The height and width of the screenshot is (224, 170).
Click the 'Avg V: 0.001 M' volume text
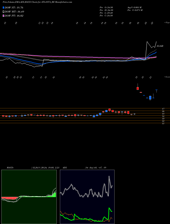(x=135, y=7)
